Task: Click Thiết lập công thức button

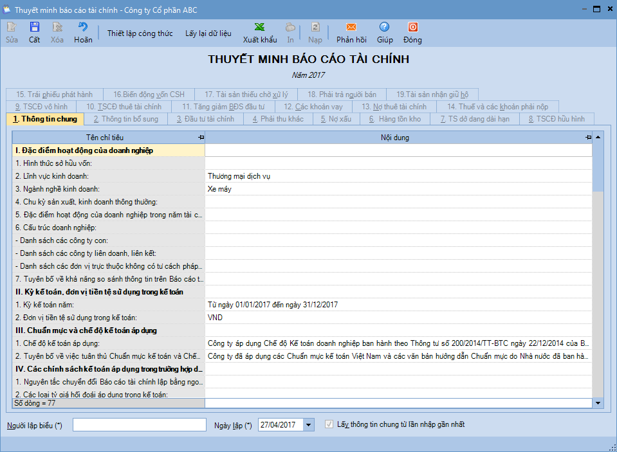Action: (x=140, y=33)
